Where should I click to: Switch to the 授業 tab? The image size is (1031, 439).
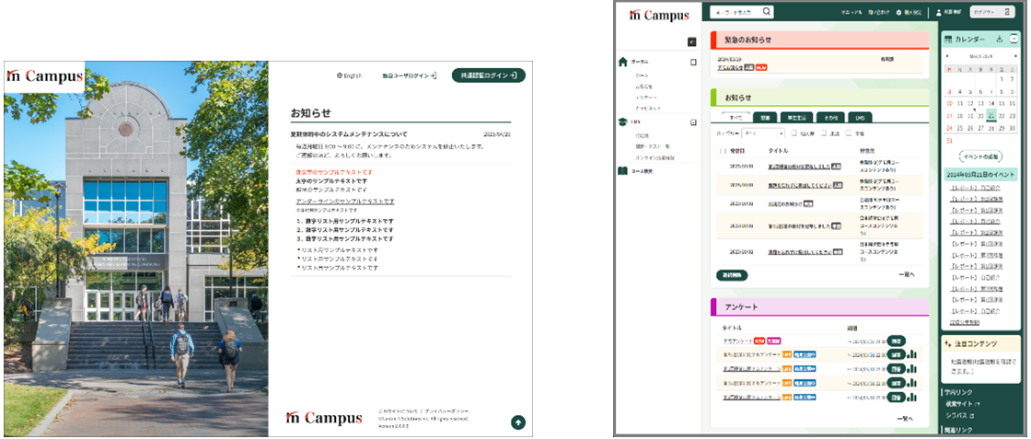click(x=765, y=118)
